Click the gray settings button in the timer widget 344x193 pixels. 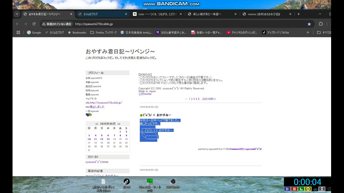pyautogui.click(x=322, y=189)
